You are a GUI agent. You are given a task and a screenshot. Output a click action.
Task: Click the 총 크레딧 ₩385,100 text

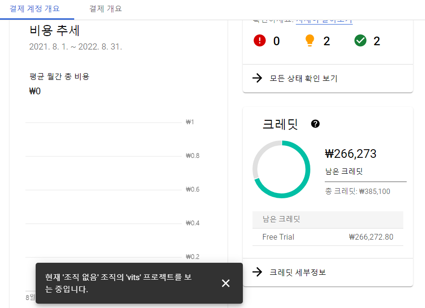tap(358, 192)
